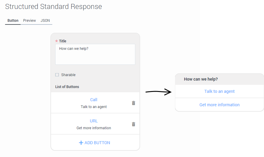Click inside the Title text field
Viewport: 264px width, 157px height.
click(95, 54)
